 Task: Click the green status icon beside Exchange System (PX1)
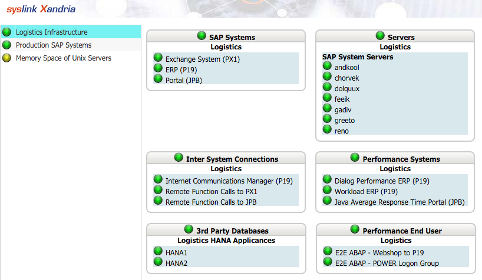(158, 58)
